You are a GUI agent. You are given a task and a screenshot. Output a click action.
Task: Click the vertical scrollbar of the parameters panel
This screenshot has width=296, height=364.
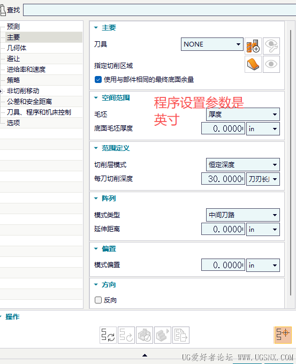291,163
